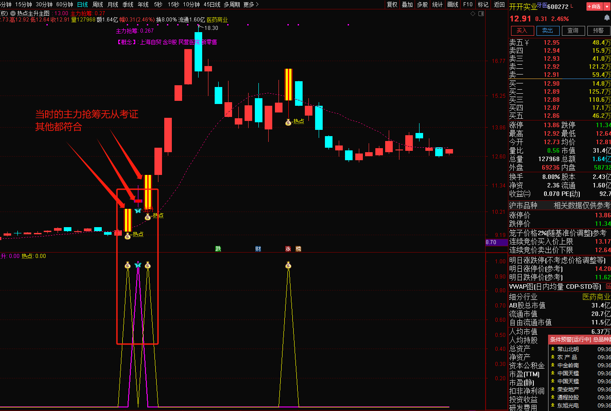Open 统计 statistics
The width and height of the screenshot is (611, 411).
coord(438,4)
